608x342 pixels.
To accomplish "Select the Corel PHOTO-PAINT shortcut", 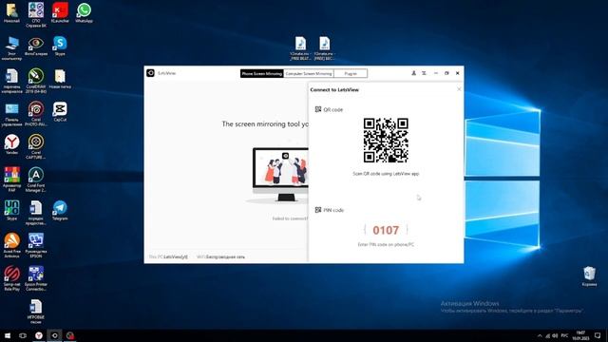I will 36,114.
